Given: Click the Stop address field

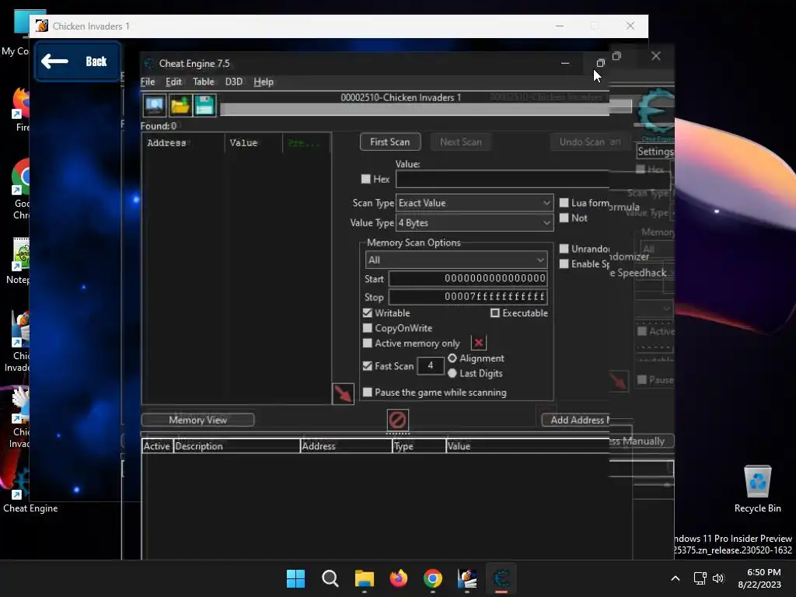Looking at the screenshot, I should pyautogui.click(x=467, y=296).
